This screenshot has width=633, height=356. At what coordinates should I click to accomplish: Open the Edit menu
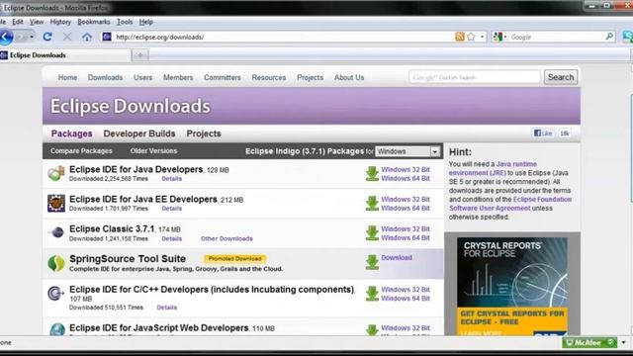point(18,22)
